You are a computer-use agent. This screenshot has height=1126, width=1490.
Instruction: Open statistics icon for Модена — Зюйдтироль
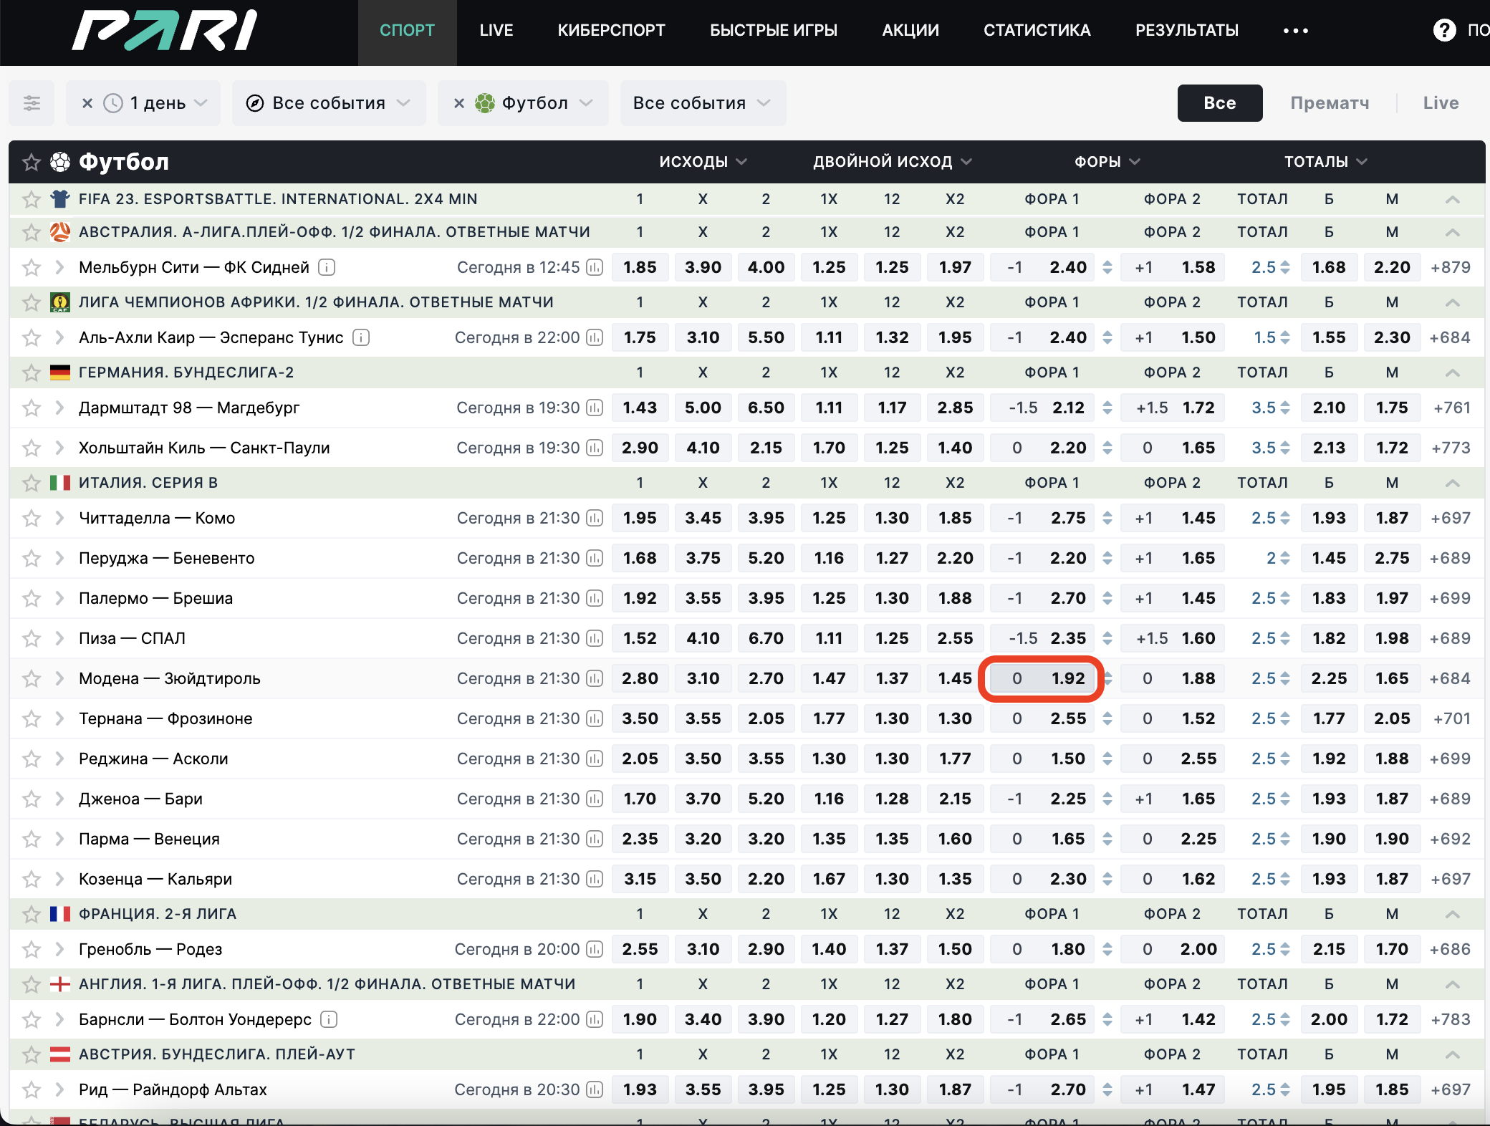point(595,678)
